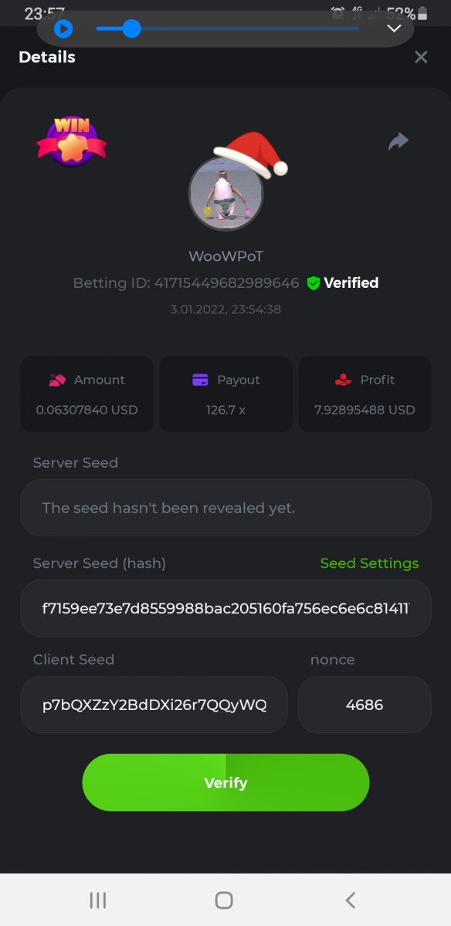
Task: Play the recording in the top overlay
Action: (x=63, y=29)
